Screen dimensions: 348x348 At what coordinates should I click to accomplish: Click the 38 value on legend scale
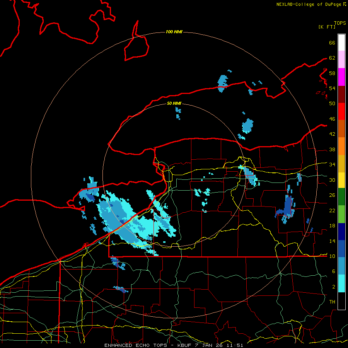point(332,150)
